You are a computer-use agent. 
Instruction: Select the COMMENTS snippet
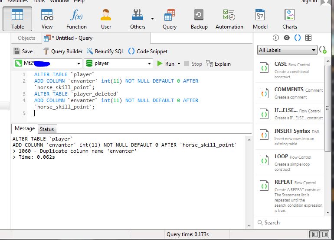click(290, 93)
